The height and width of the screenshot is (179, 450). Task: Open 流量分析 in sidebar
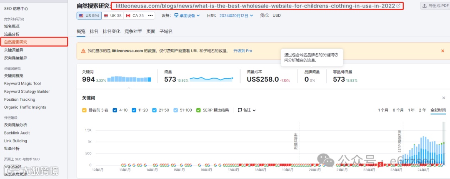click(12, 34)
